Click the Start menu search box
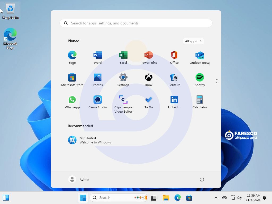The image size is (272, 204). point(136,23)
